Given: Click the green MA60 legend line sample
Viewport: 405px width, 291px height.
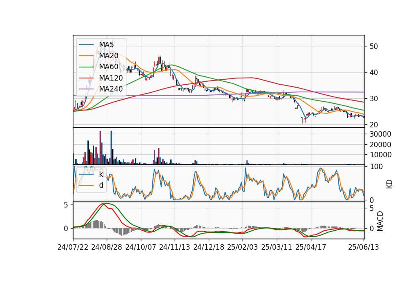Looking at the screenshot, I should (86, 67).
